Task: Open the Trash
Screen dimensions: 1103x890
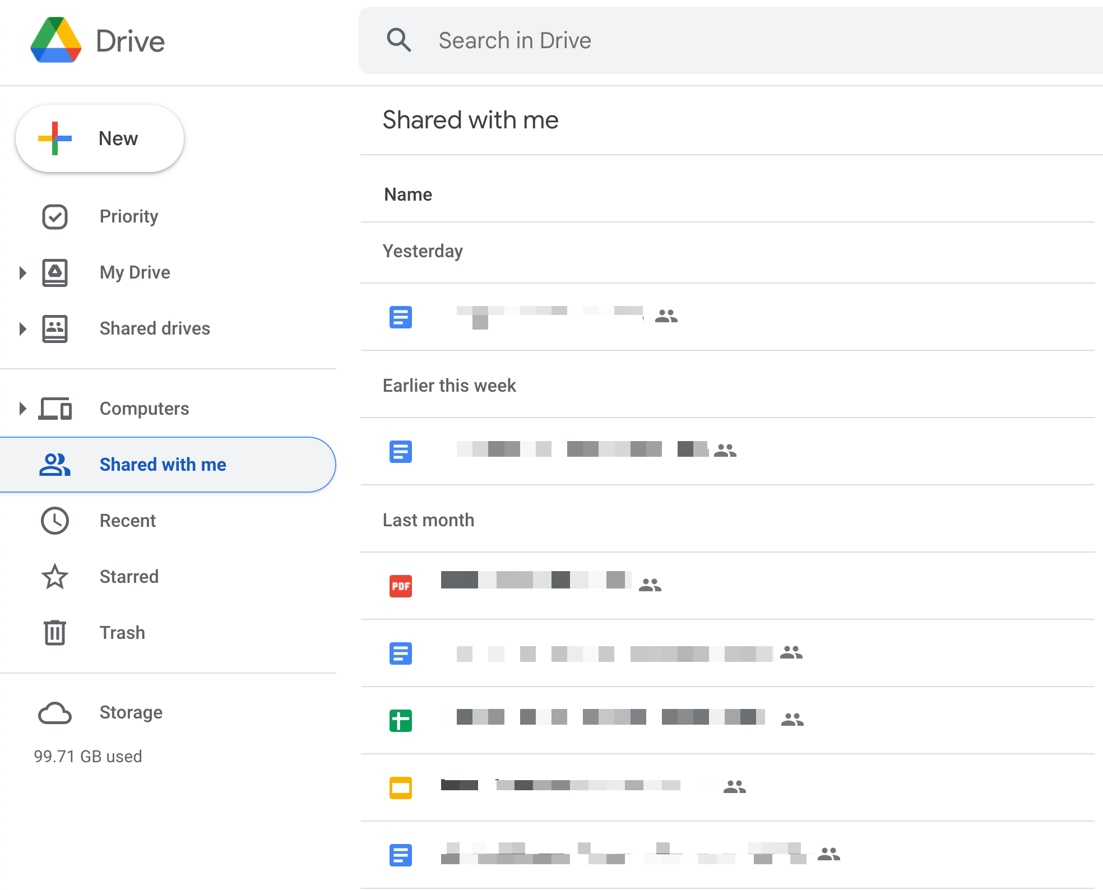Action: coord(122,633)
